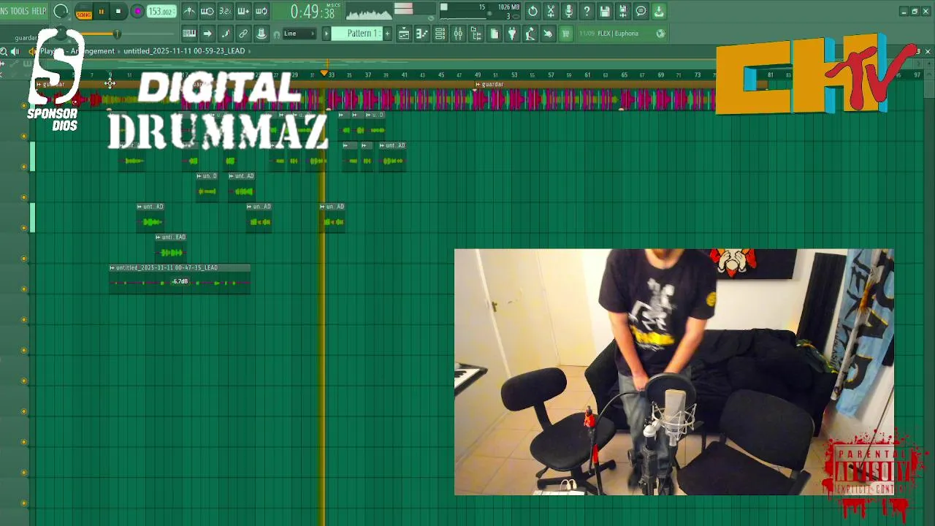Screen dimensions: 935x526
Task: Toggle loop recording icon
Action: point(262,11)
